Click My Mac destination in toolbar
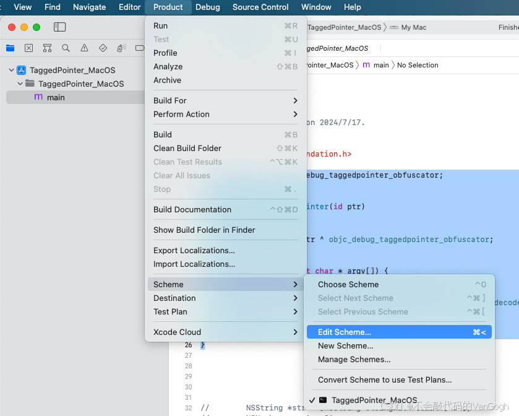519x416 pixels. click(x=413, y=27)
